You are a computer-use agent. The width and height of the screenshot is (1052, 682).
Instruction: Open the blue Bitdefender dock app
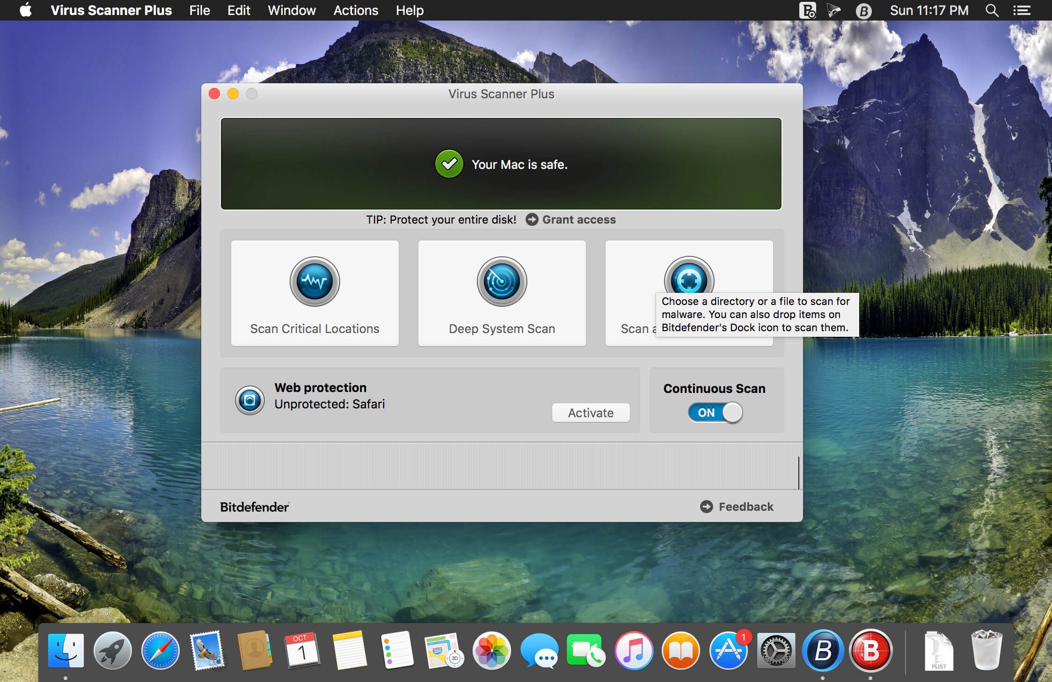click(823, 650)
